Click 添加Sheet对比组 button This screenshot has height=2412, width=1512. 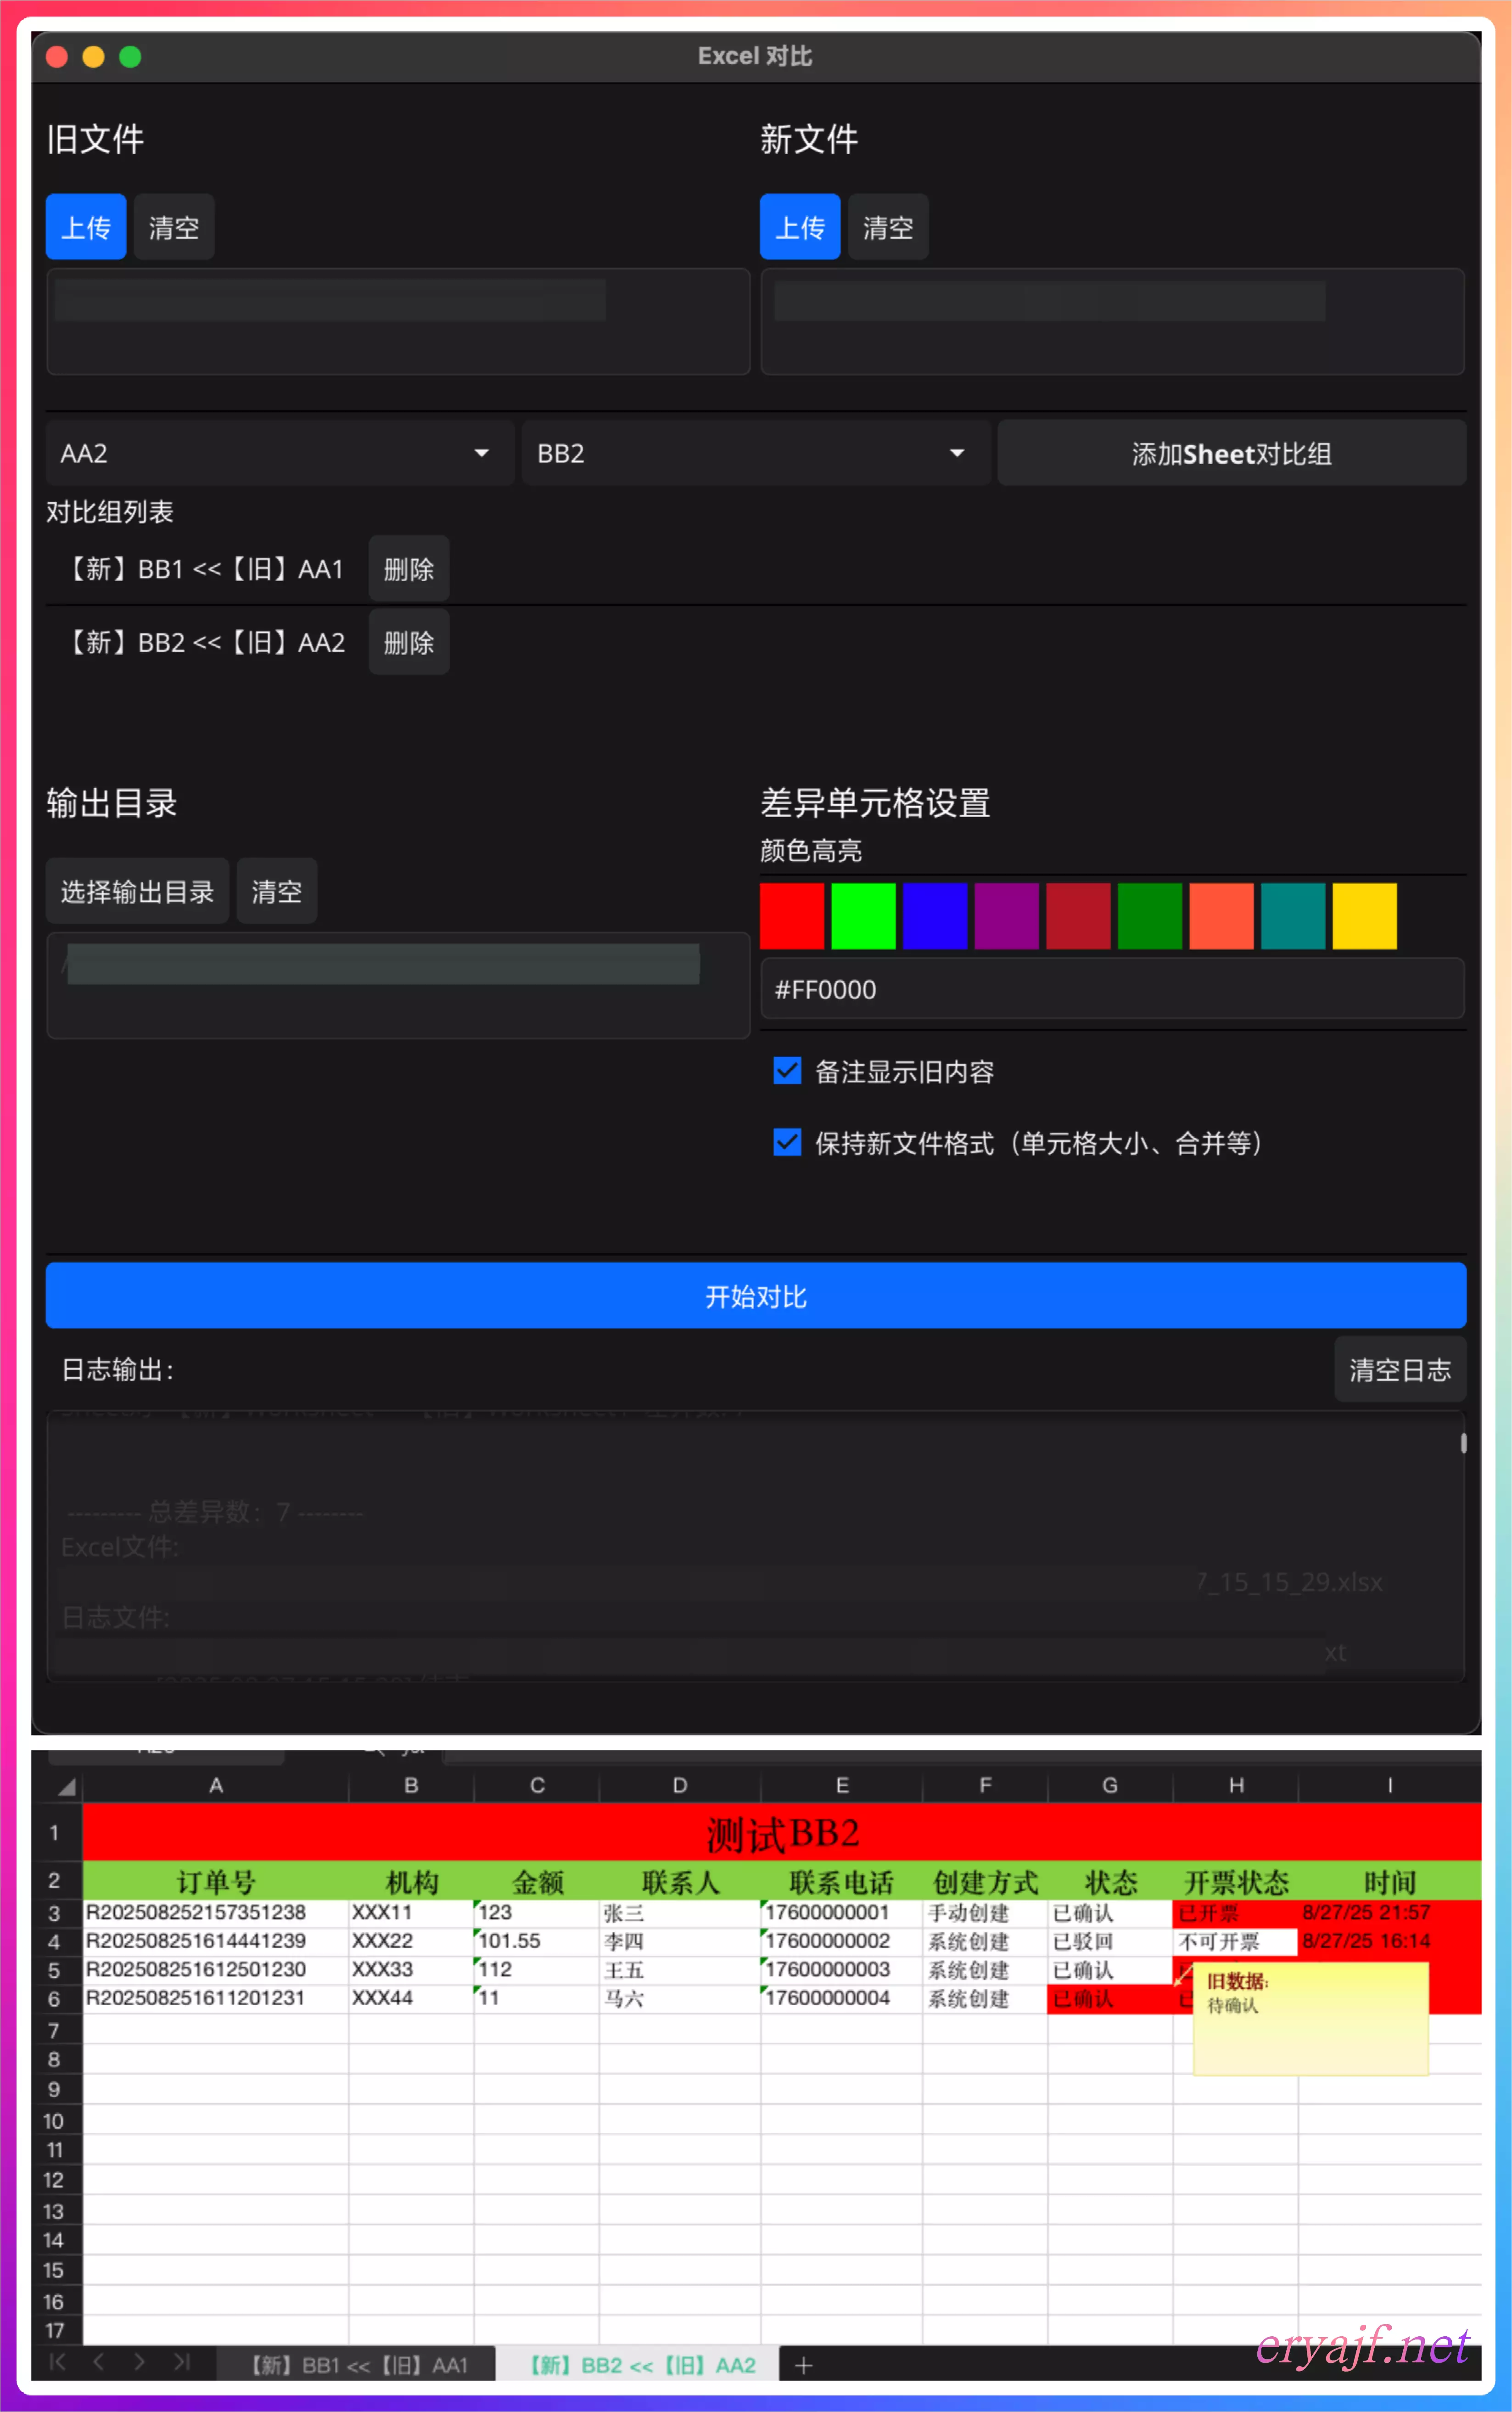[x=1231, y=454]
